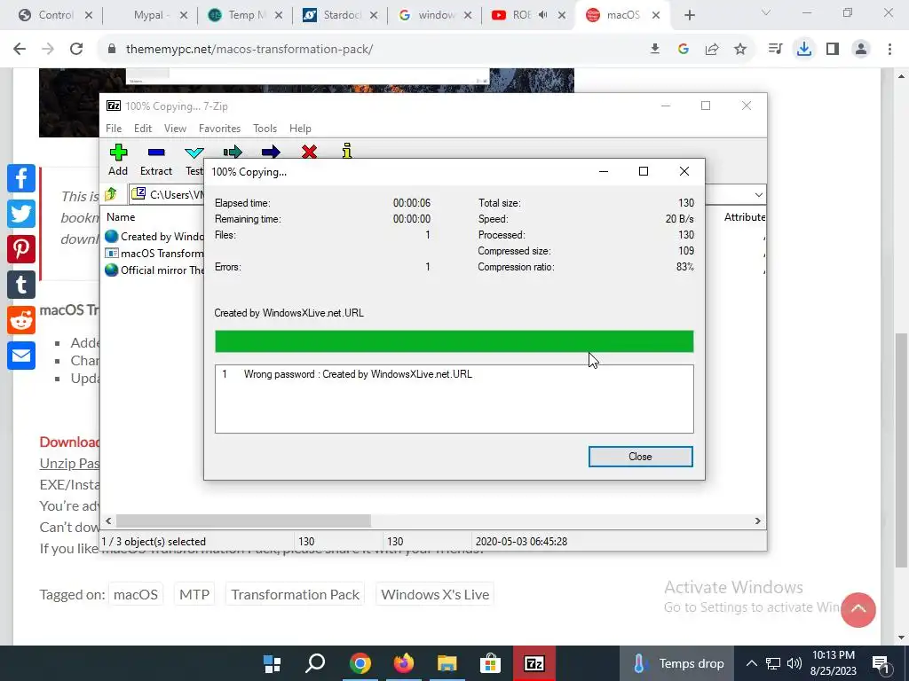Share page on Facebook
909x681 pixels.
coord(21,177)
